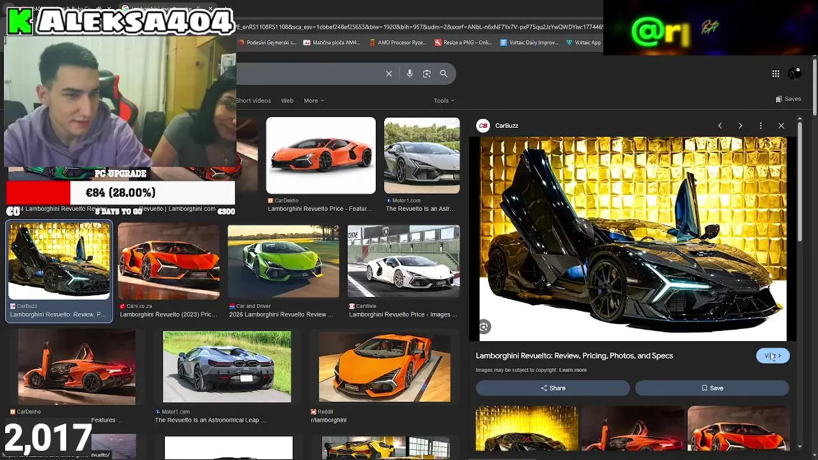818x460 pixels.
Task: Open the Google account avatar
Action: tap(794, 73)
